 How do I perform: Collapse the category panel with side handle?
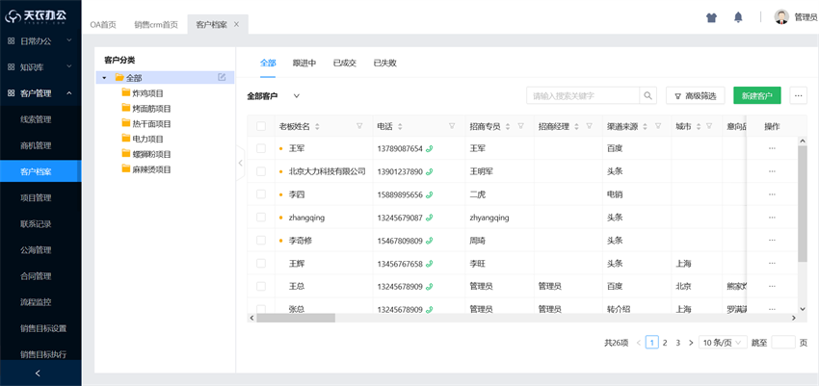pyautogui.click(x=240, y=164)
